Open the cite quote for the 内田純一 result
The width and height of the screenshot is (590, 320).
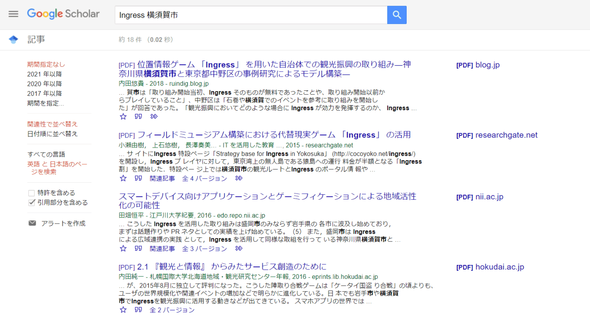(138, 310)
